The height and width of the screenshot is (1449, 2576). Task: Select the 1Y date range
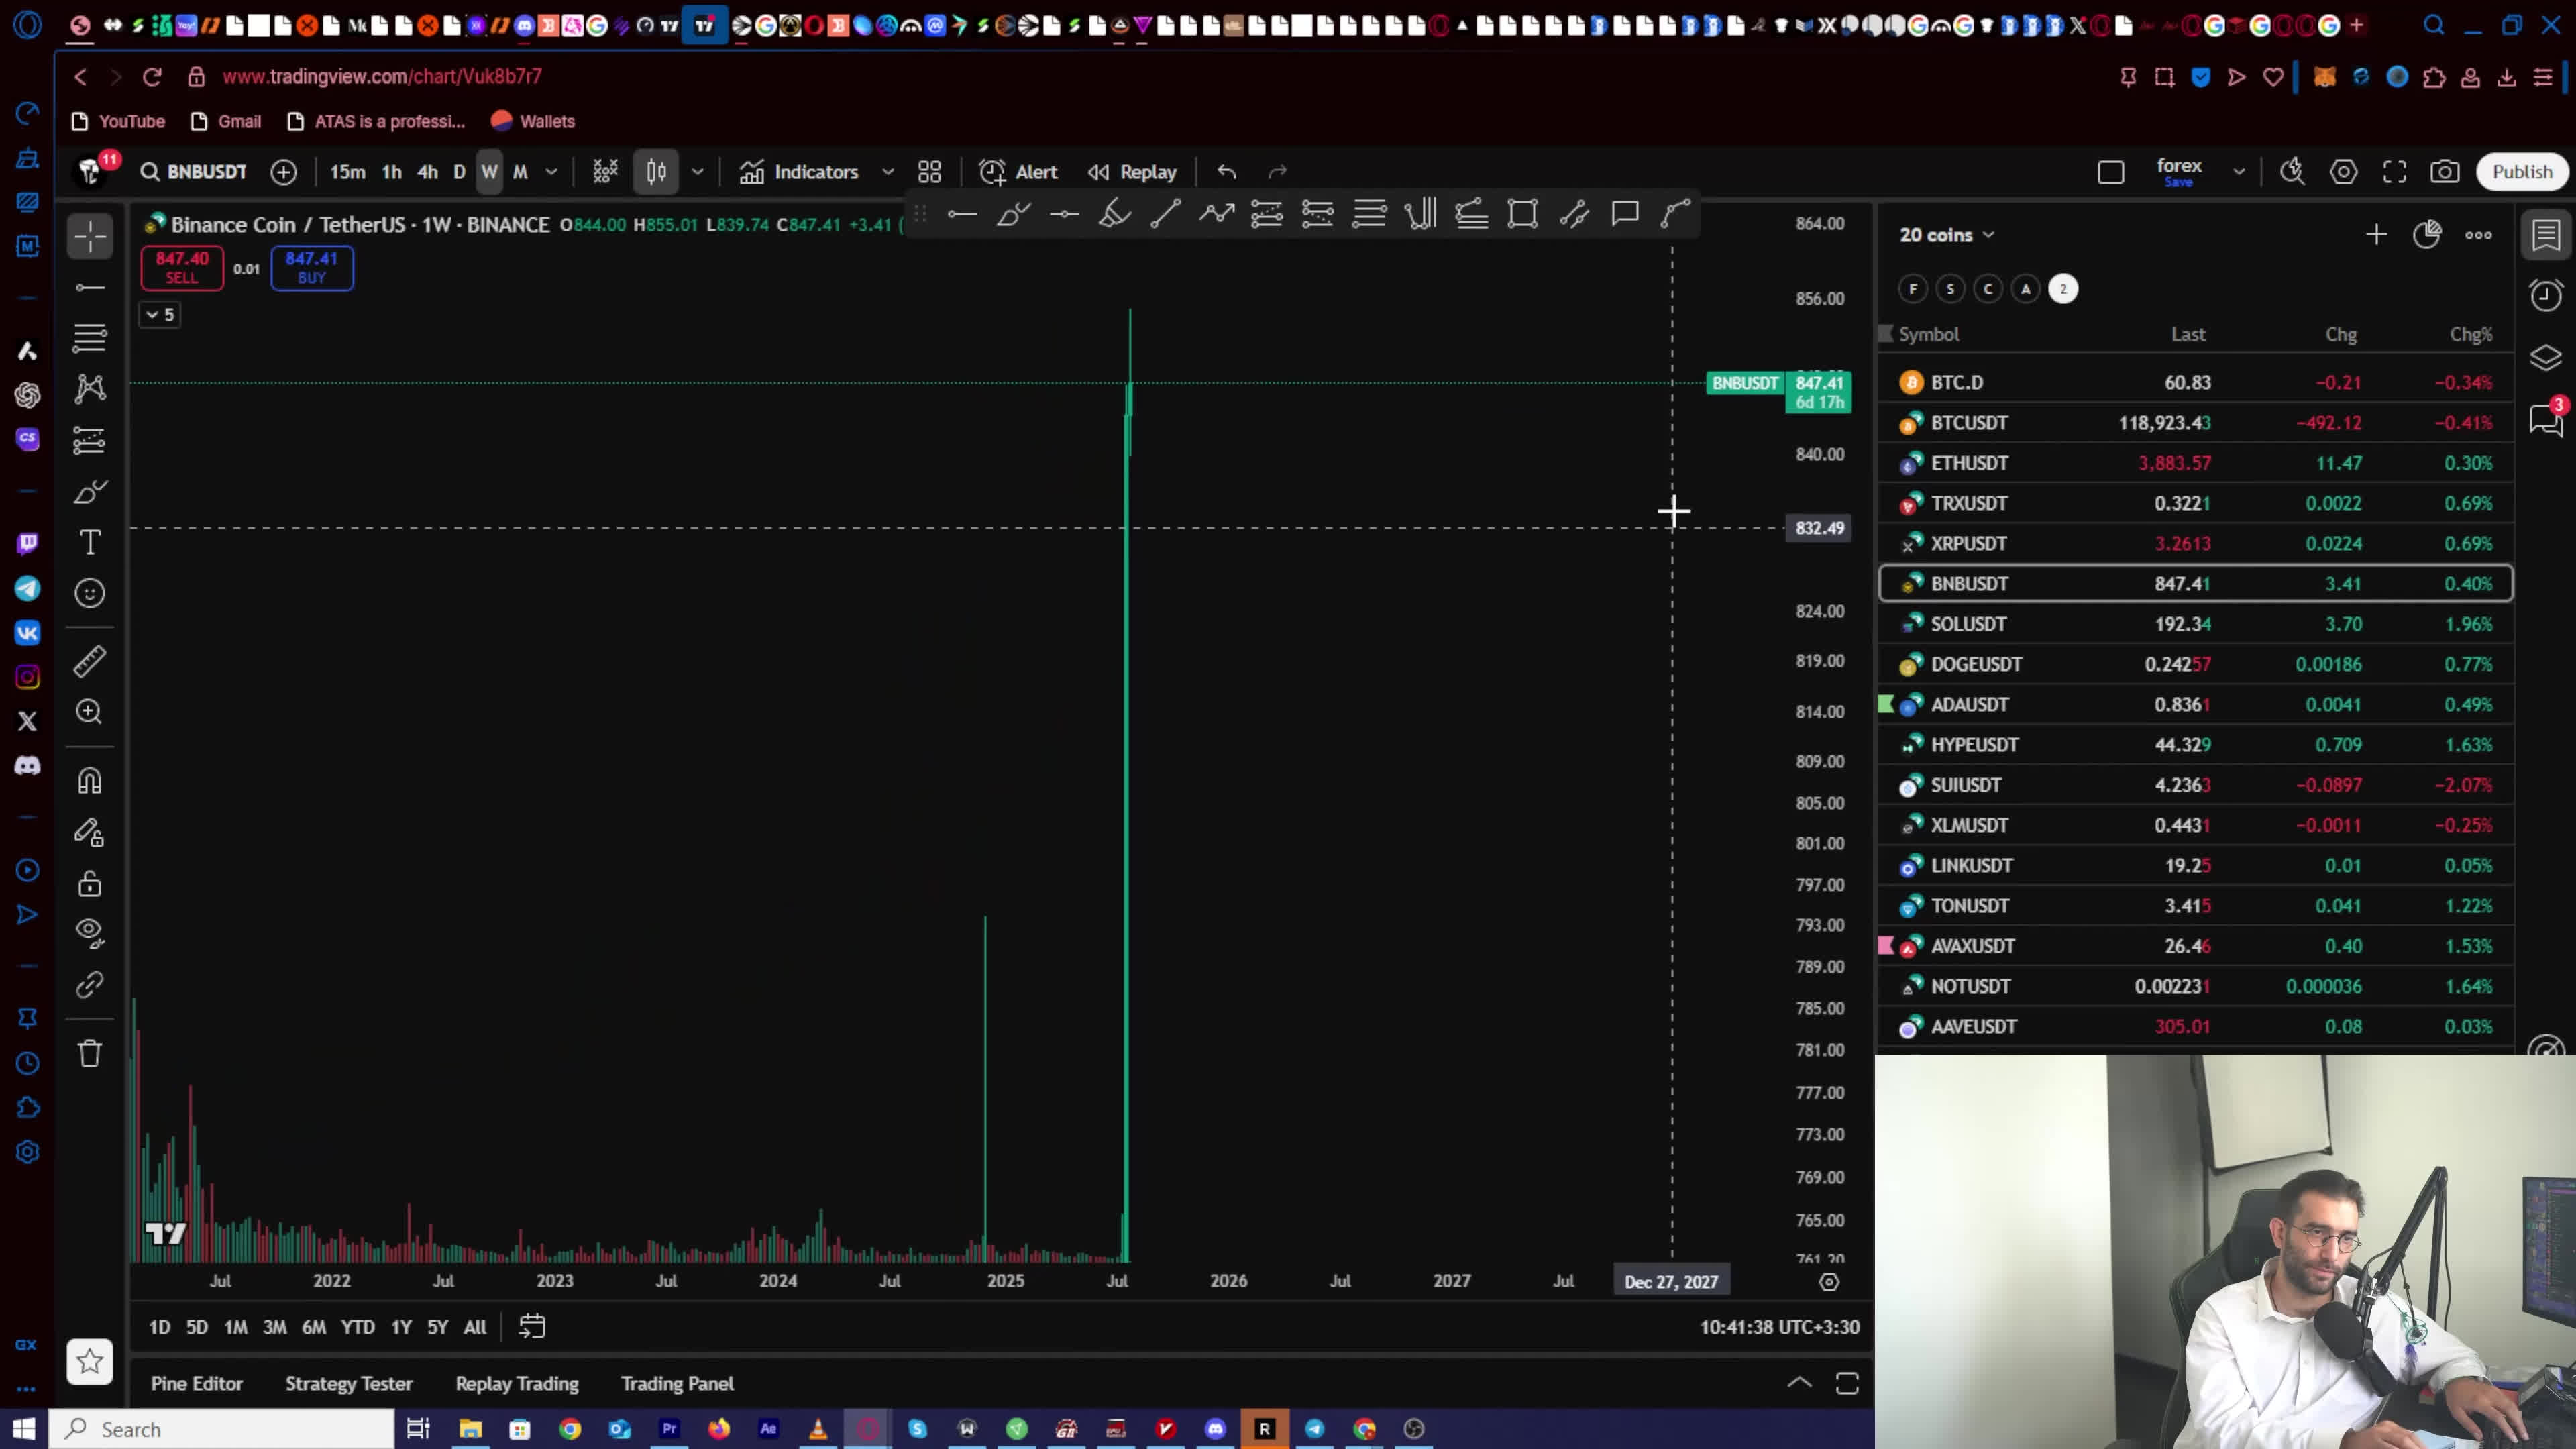click(x=401, y=1327)
